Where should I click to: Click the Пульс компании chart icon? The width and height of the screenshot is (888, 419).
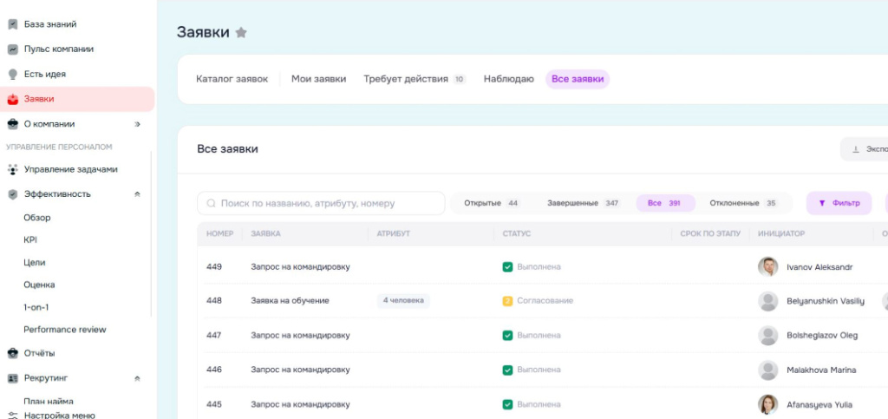pyautogui.click(x=12, y=49)
